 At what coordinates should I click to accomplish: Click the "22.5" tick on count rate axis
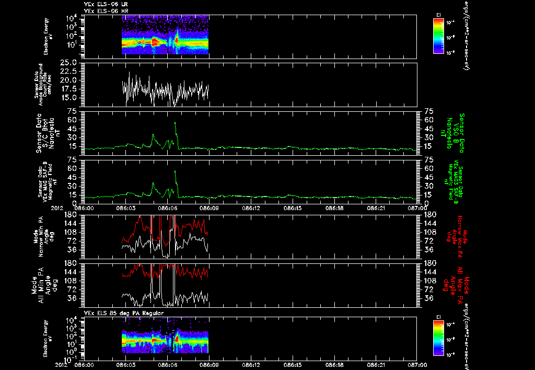pos(68,72)
